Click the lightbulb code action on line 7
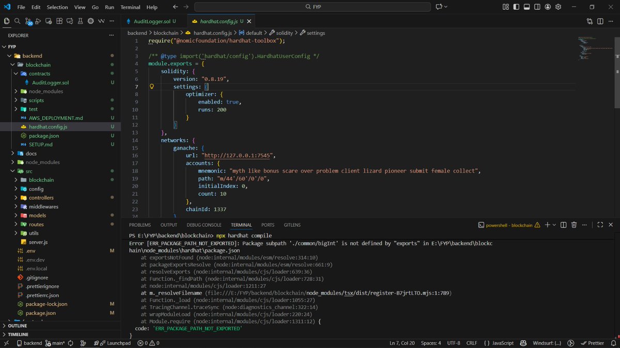Image resolution: width=620 pixels, height=348 pixels. [x=152, y=87]
